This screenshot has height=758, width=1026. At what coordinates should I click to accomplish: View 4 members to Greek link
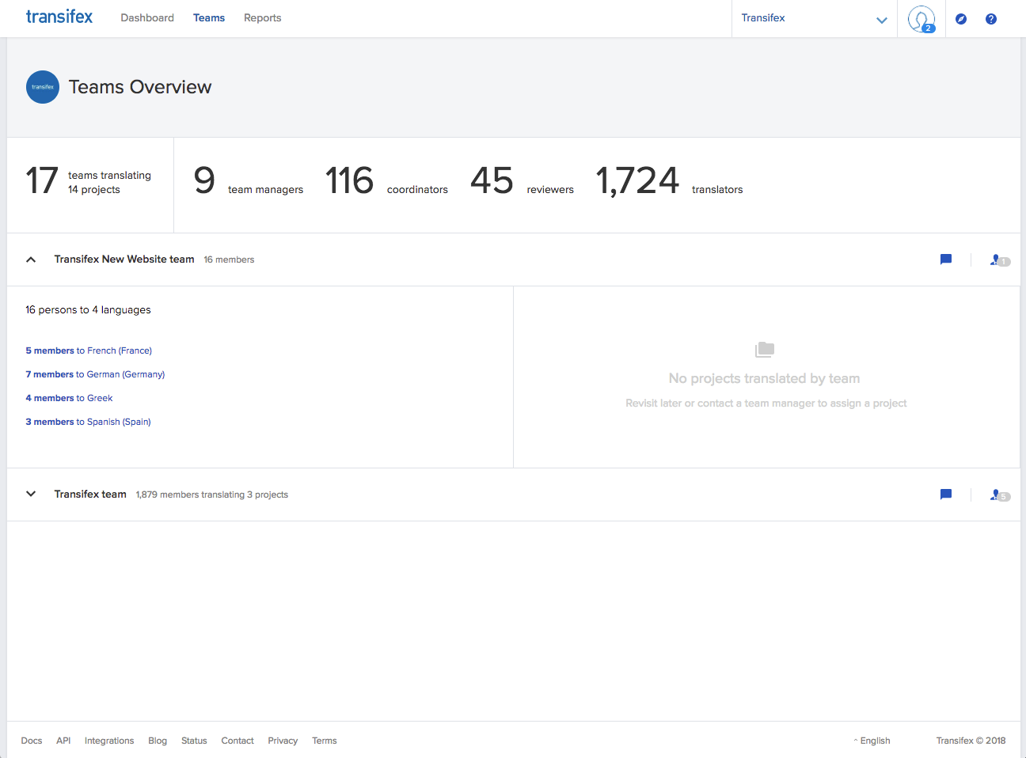click(69, 398)
